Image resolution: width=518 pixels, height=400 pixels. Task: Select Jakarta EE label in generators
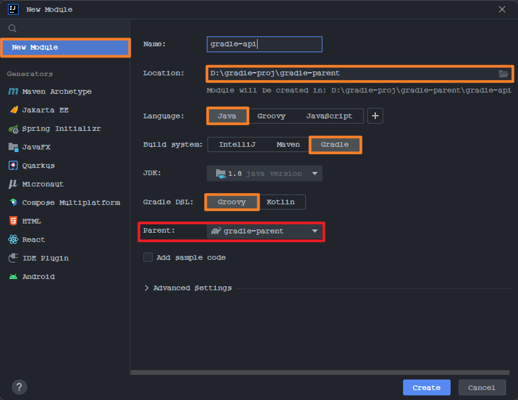point(45,110)
